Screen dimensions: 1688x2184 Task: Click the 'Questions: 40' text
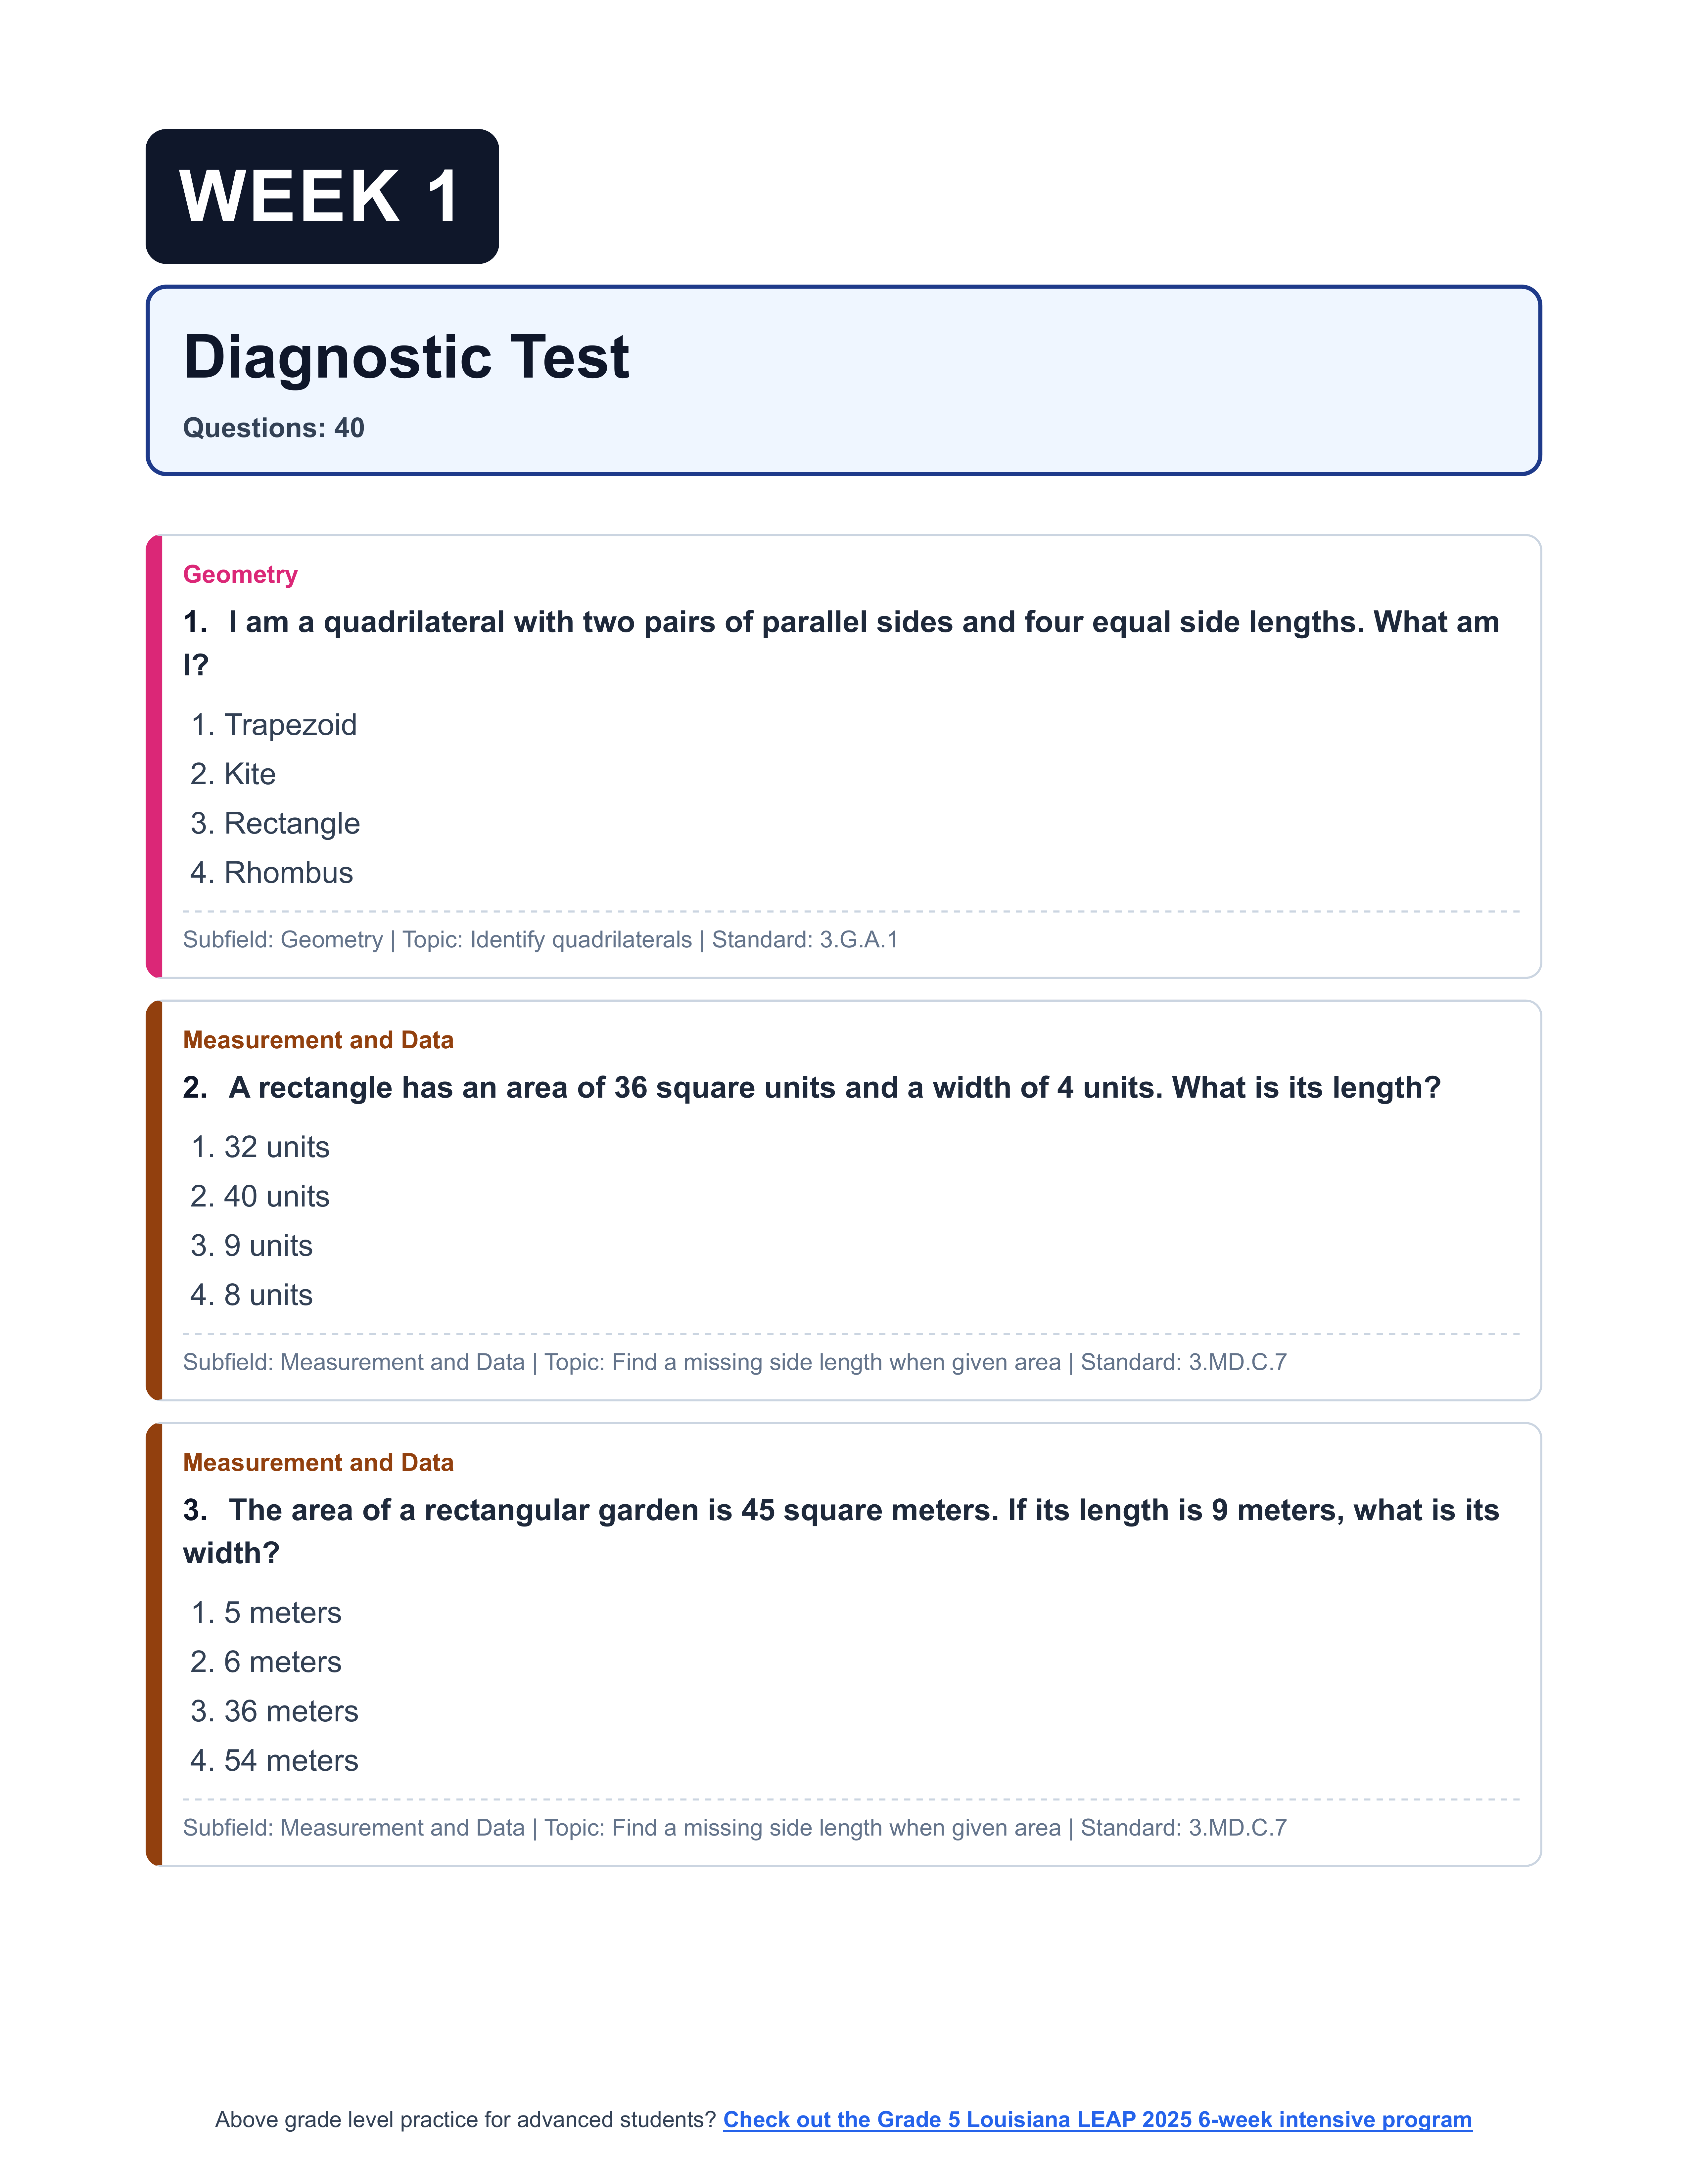(273, 428)
